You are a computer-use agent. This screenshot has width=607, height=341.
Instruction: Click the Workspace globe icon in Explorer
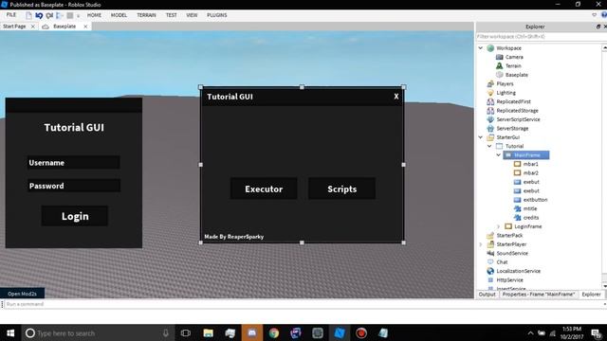pos(490,48)
